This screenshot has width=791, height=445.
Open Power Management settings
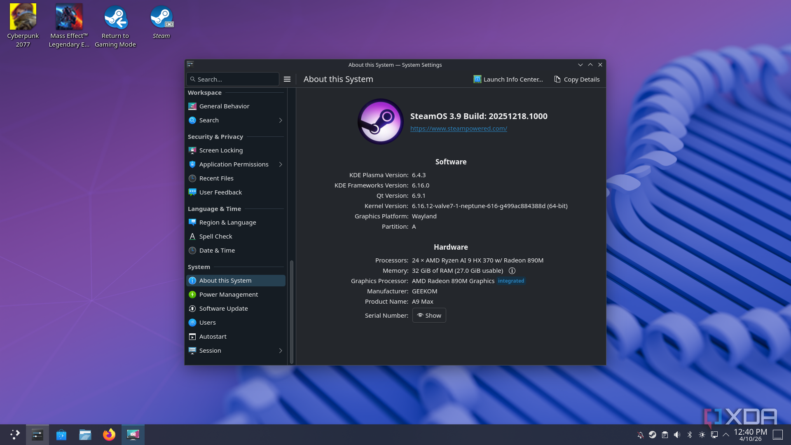click(236, 295)
